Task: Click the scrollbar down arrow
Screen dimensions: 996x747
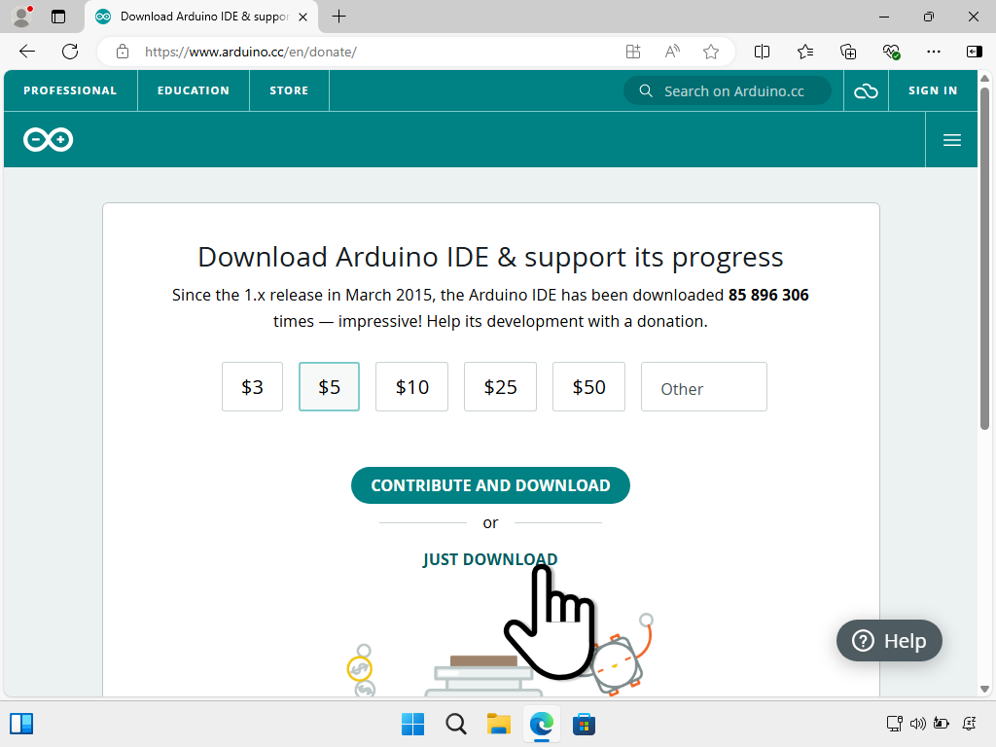Action: coord(984,690)
